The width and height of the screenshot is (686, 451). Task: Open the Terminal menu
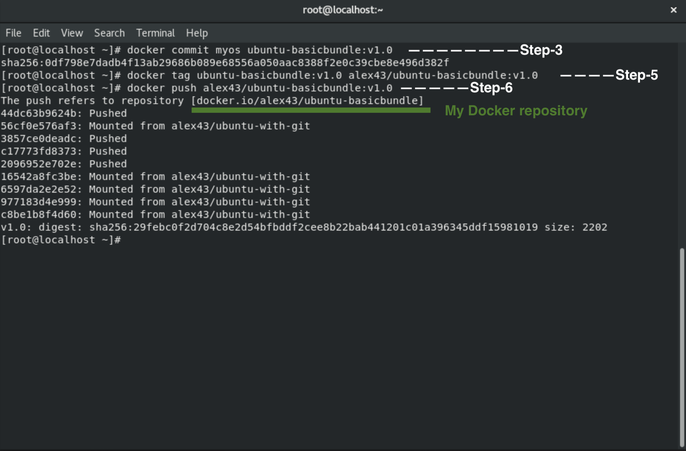coord(155,33)
